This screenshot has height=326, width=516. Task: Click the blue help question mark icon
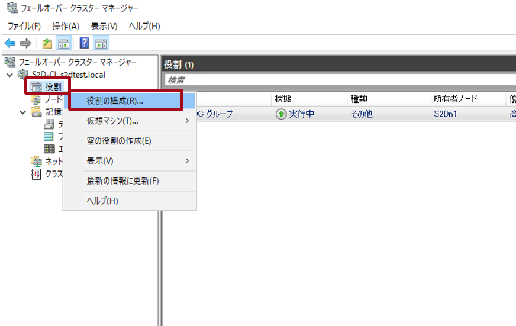pos(84,43)
